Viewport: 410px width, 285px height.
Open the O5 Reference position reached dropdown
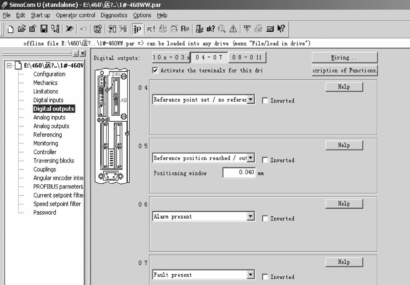[250, 158]
